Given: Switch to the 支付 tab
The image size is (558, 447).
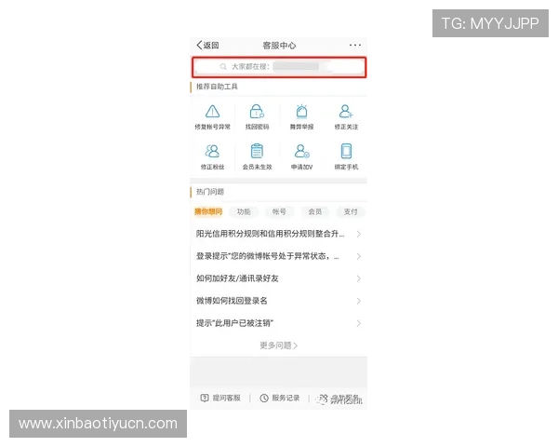Looking at the screenshot, I should click(351, 211).
